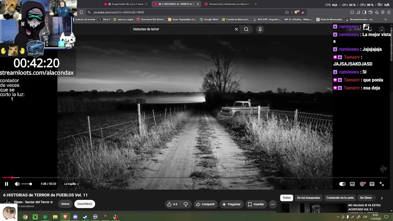The width and height of the screenshot is (393, 221).
Task: Mute the video with the speaker icon
Action: (x=17, y=184)
